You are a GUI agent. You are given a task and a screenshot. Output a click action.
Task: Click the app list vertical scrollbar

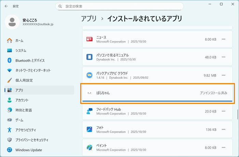[x=238, y=114]
